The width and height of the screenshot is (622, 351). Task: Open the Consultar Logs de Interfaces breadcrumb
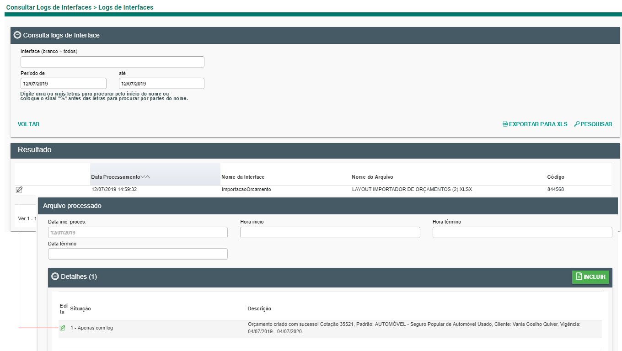[x=48, y=7]
